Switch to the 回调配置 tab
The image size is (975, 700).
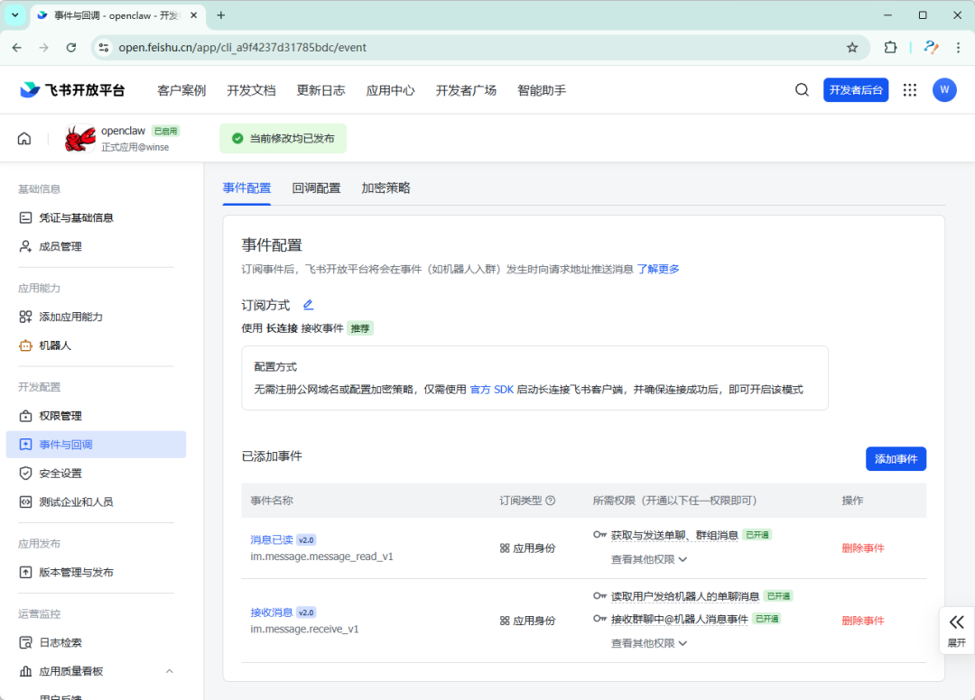[317, 188]
